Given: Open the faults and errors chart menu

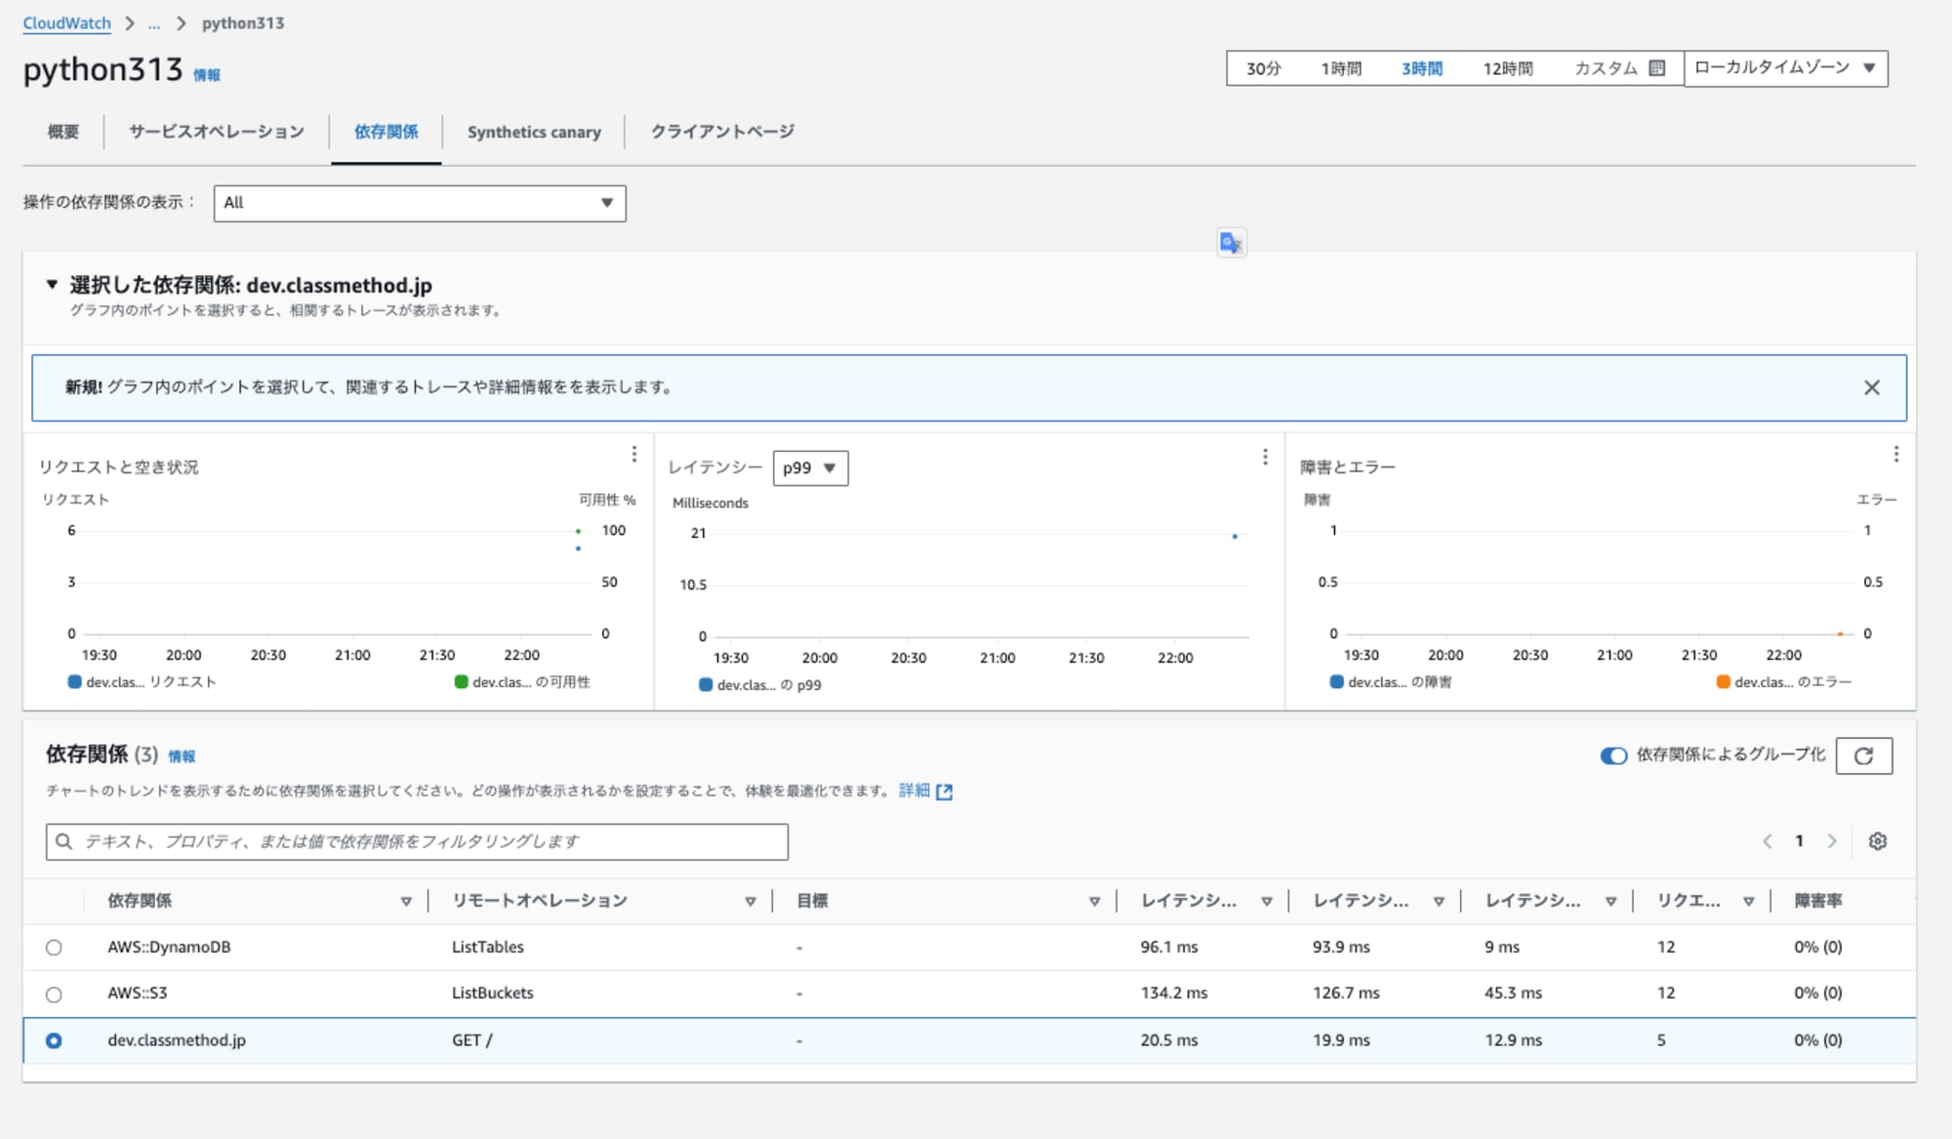Looking at the screenshot, I should [1895, 454].
